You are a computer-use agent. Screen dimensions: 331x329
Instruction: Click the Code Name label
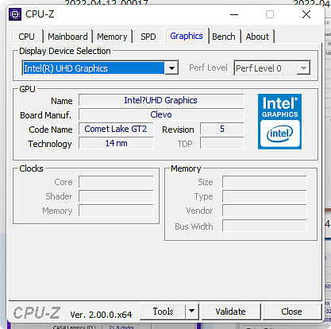click(x=51, y=130)
